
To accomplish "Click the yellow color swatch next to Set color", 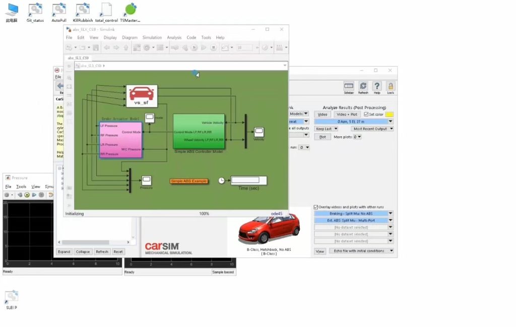I will (389, 114).
